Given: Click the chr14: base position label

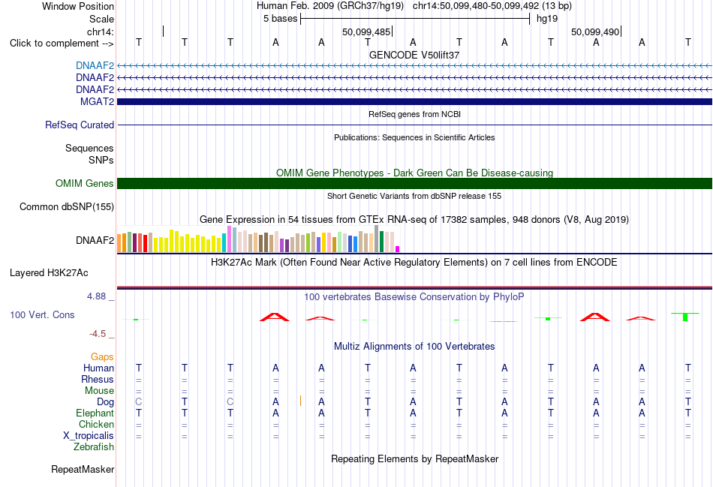Looking at the screenshot, I should 101,32.
